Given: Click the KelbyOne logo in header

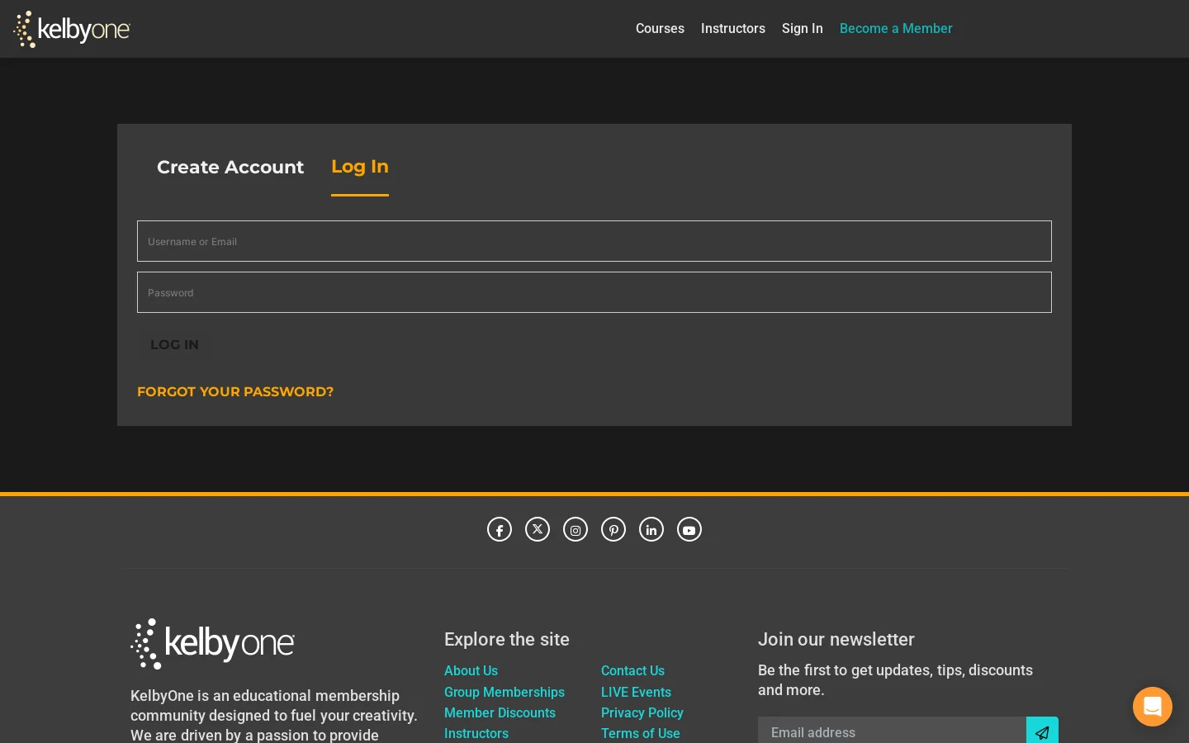Looking at the screenshot, I should click(x=72, y=29).
